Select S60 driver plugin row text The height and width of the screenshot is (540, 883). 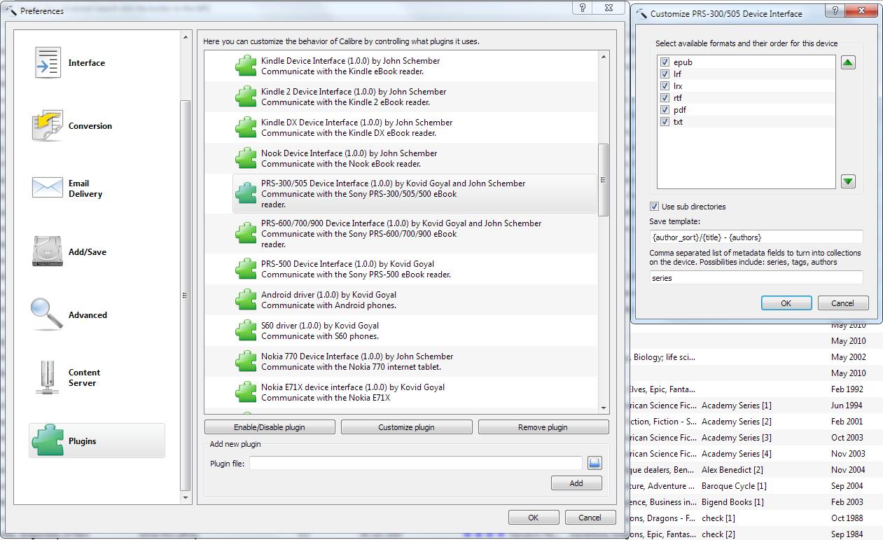320,331
